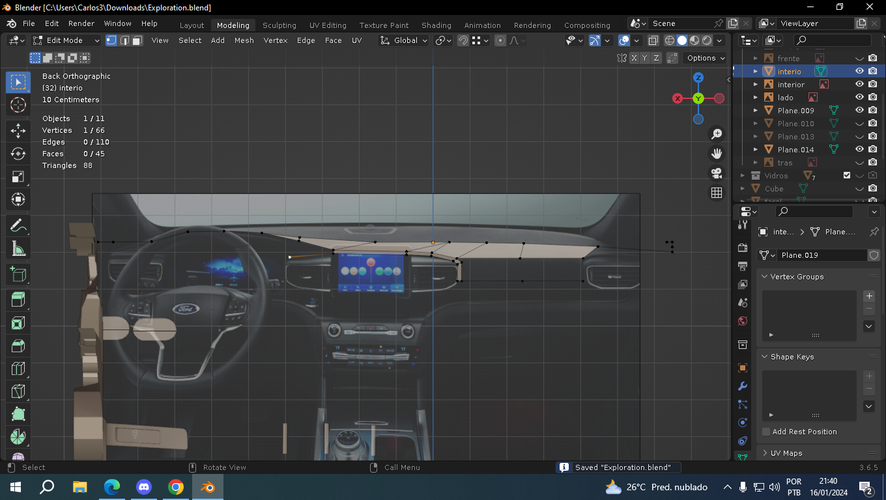This screenshot has width=886, height=500.
Task: Toggle camera view icon in viewport
Action: (717, 173)
